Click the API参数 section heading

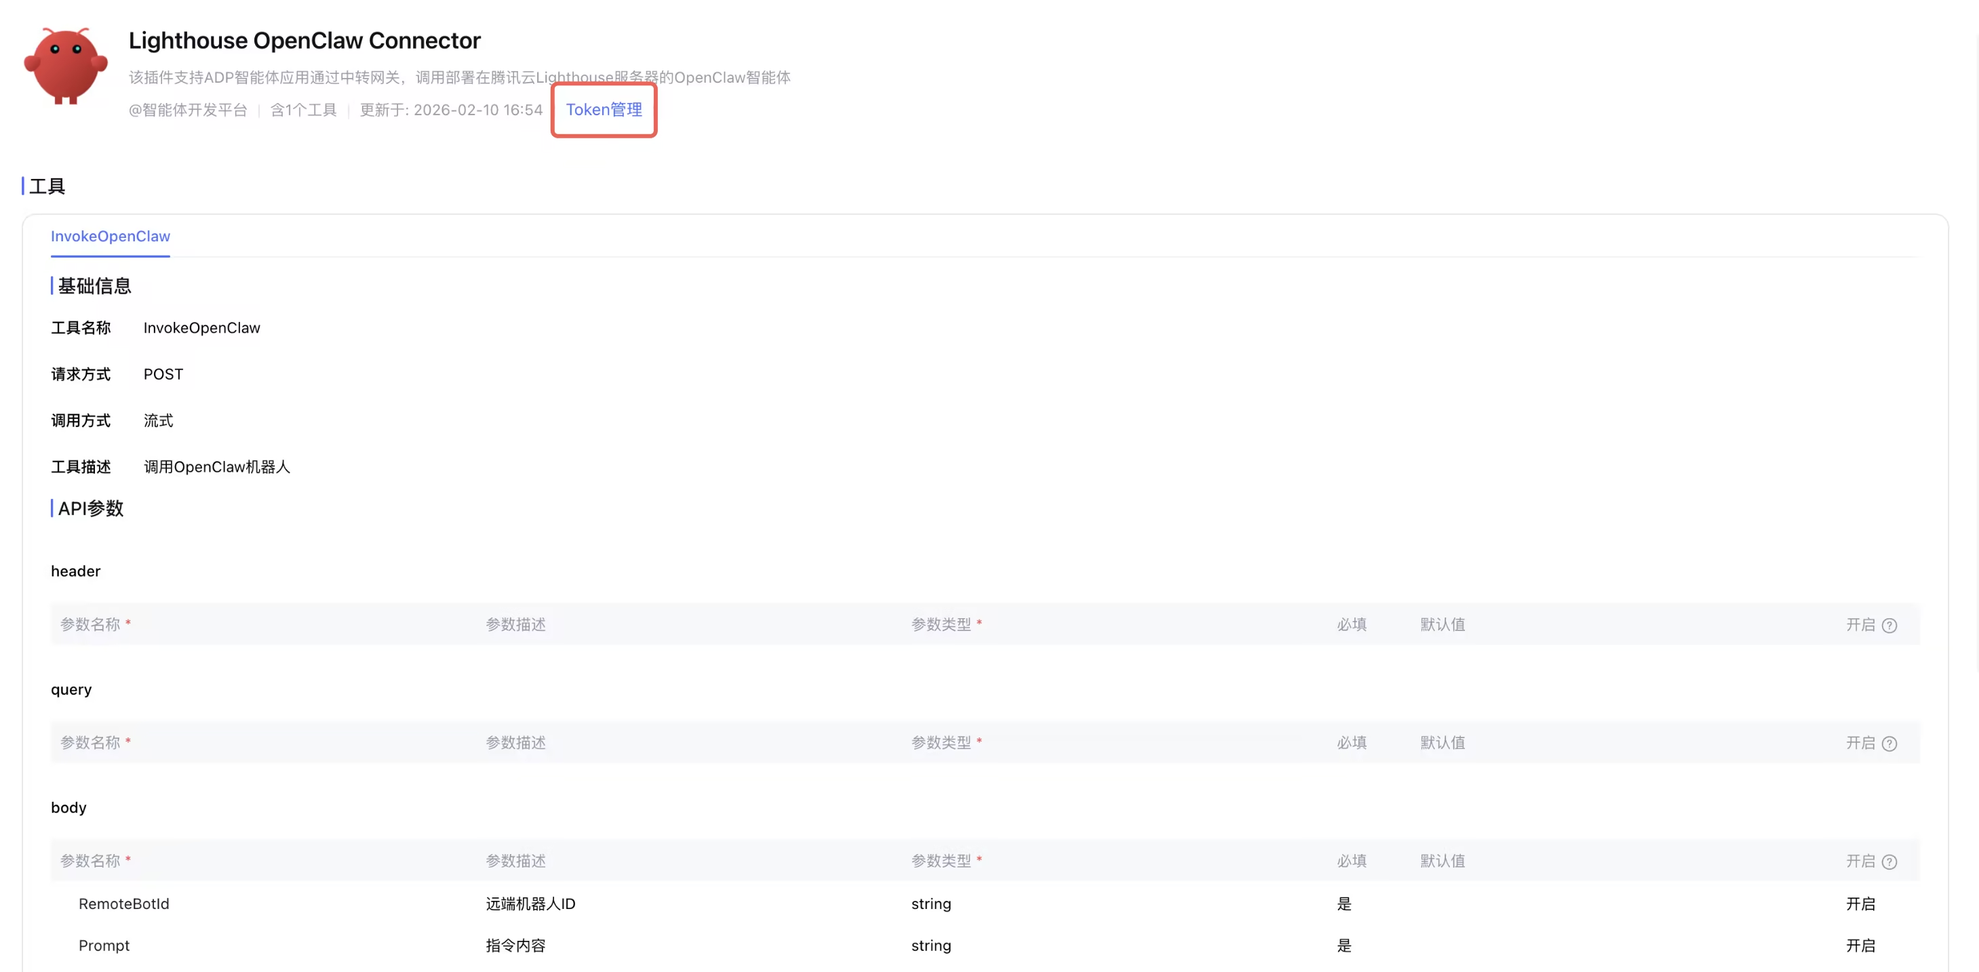pos(91,508)
